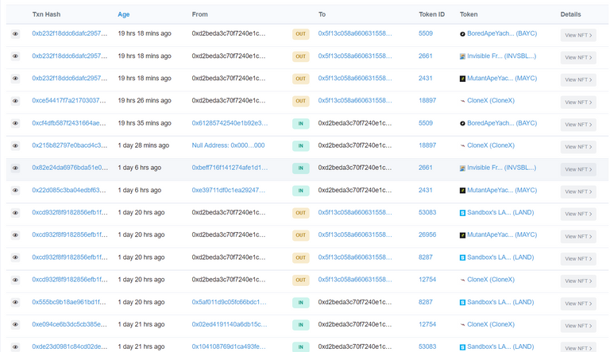Click eye icon beside hash 0x215b82797e0bacd4c3
The image size is (610, 352).
coord(15,145)
